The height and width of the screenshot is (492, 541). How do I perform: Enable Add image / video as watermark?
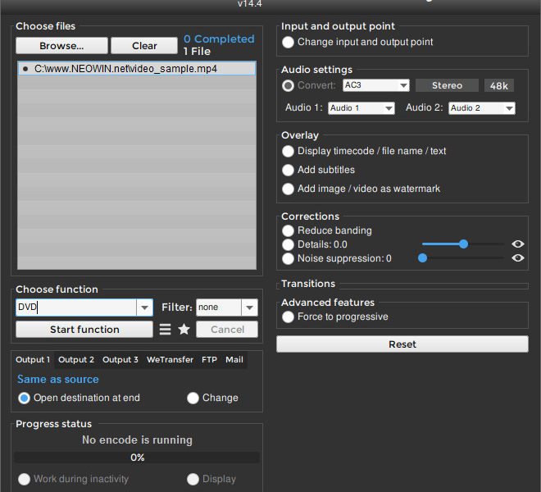pos(289,189)
